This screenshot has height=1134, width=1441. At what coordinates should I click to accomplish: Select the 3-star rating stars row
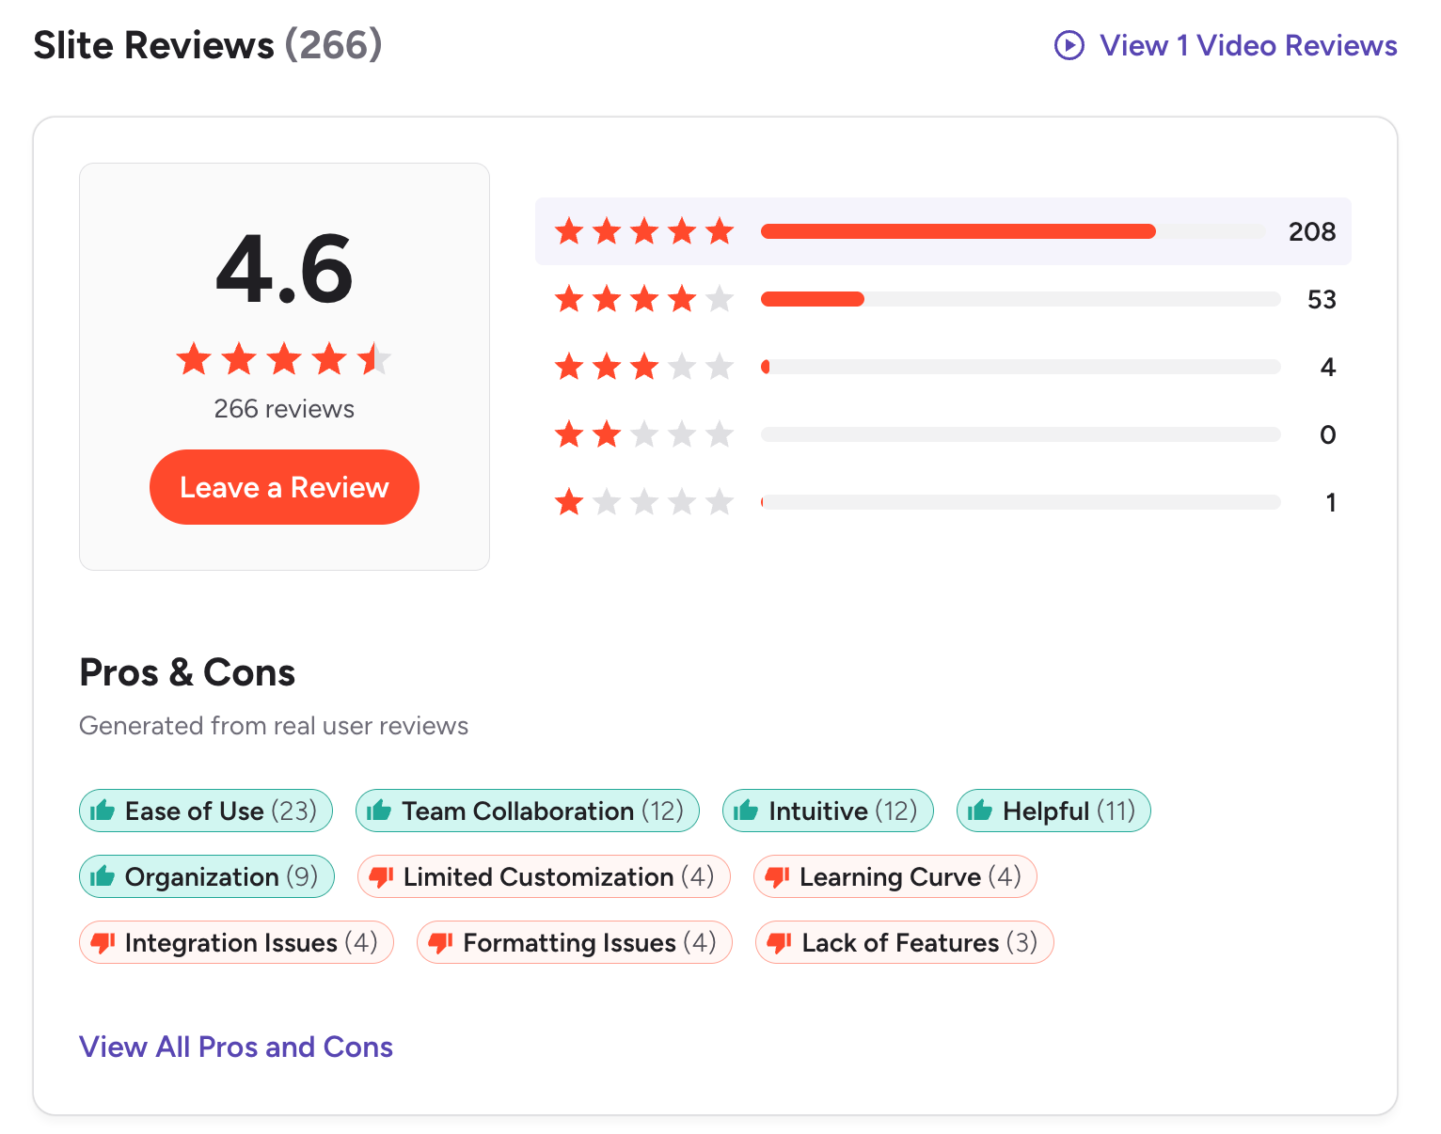tap(644, 367)
